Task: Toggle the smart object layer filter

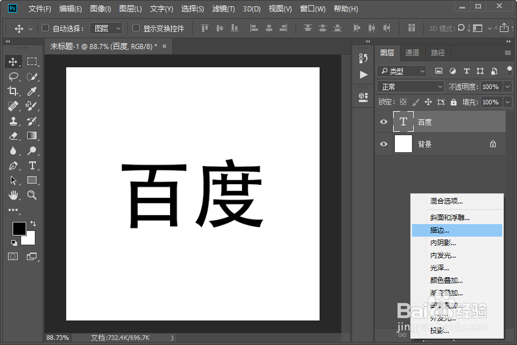Action: (494, 71)
